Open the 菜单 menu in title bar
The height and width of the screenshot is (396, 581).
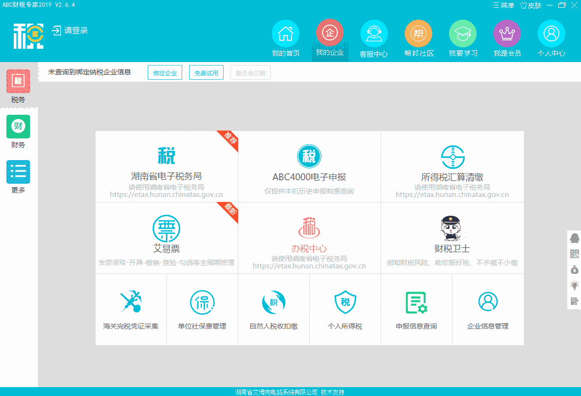pyautogui.click(x=503, y=5)
